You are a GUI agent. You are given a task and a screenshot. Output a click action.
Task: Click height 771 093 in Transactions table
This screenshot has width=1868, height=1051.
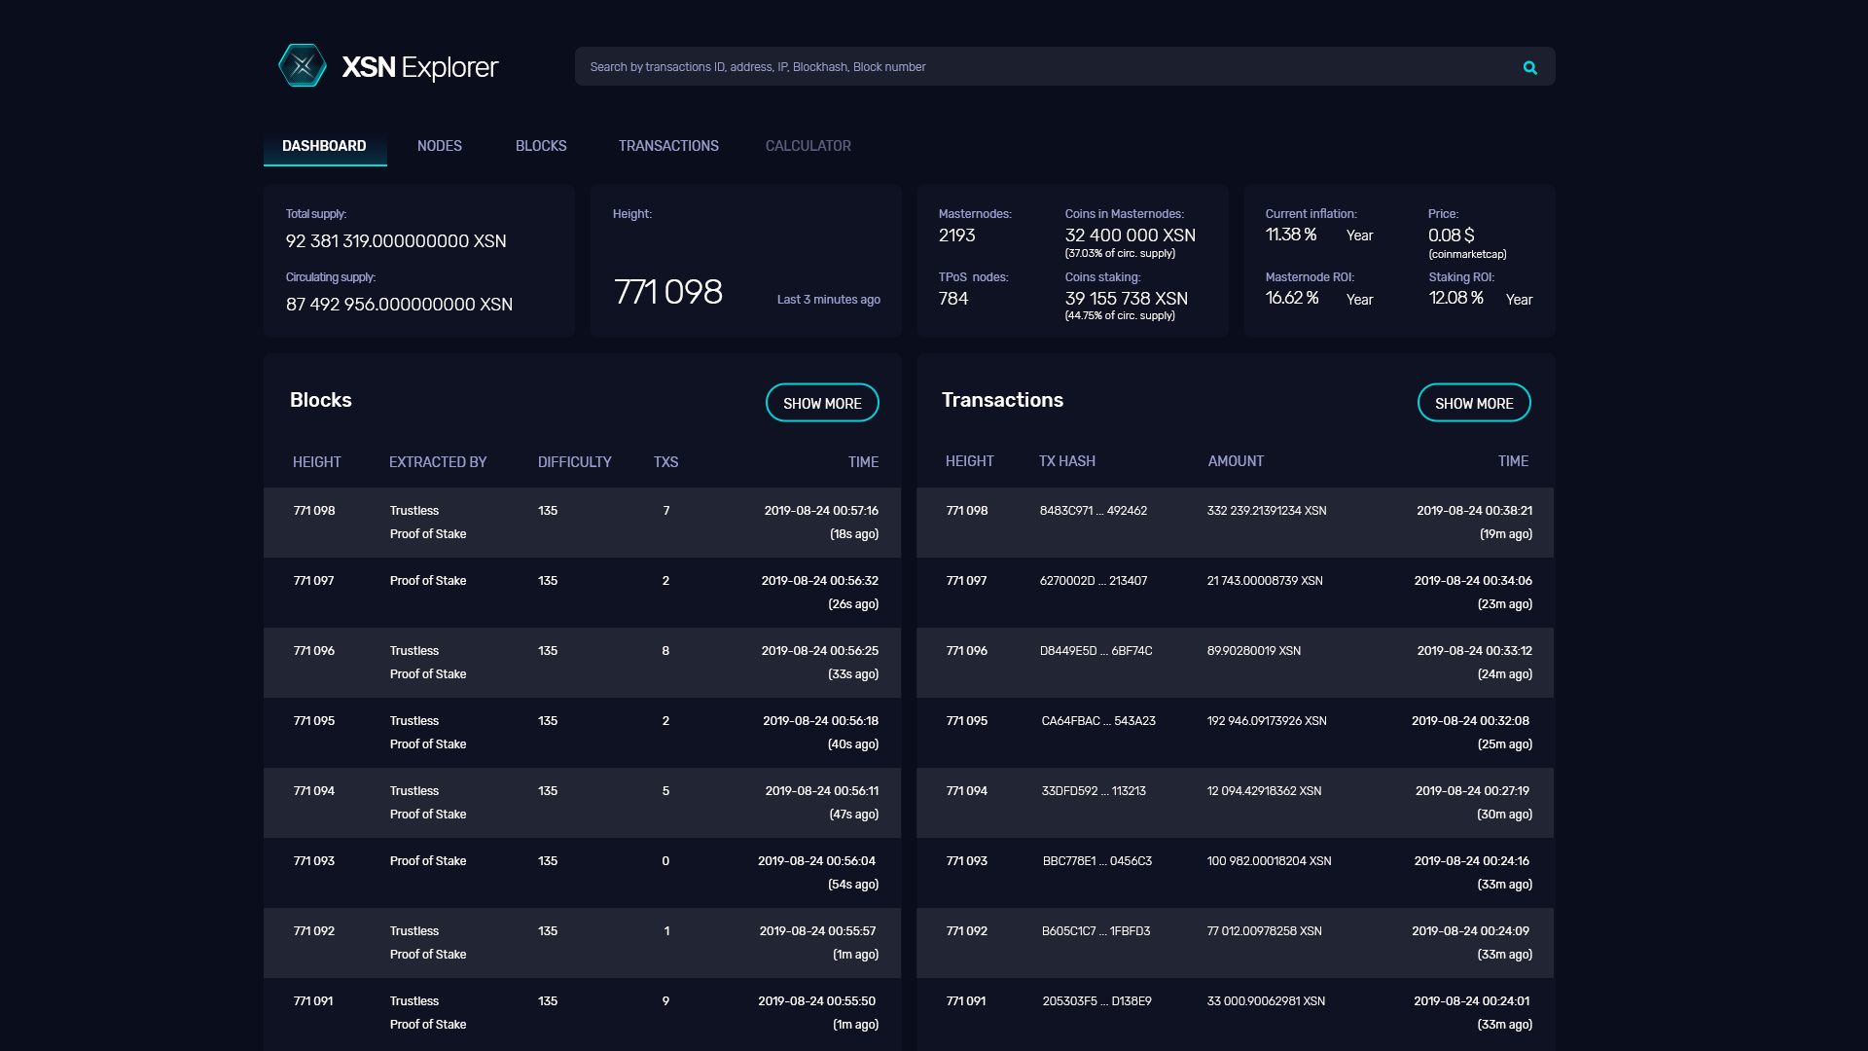pos(966,861)
